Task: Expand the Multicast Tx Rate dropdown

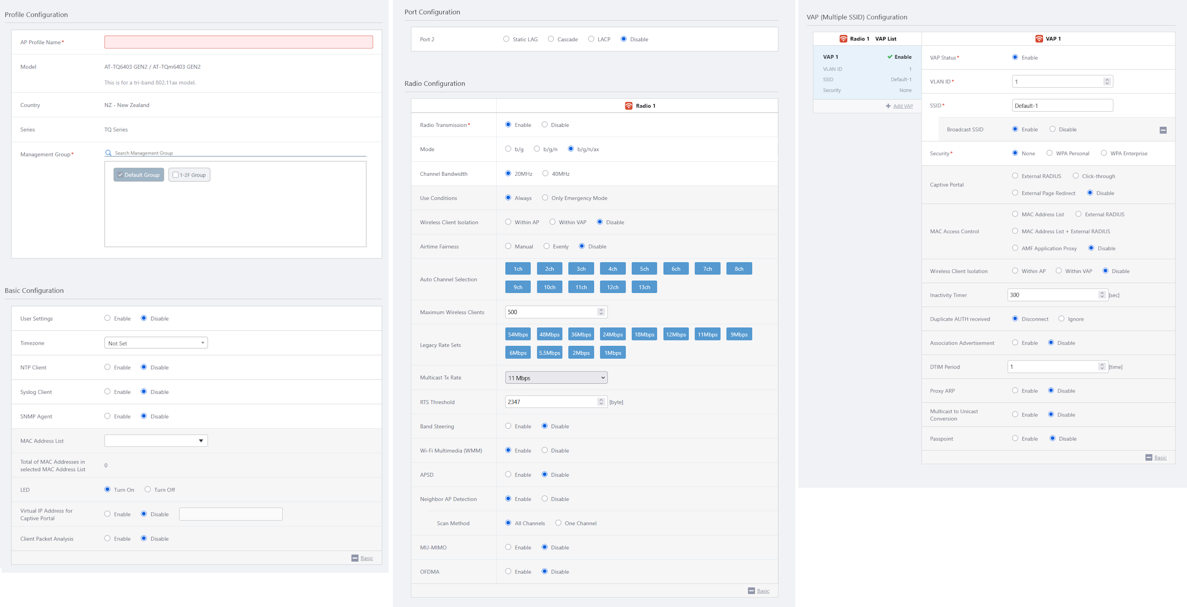Action: pos(556,378)
